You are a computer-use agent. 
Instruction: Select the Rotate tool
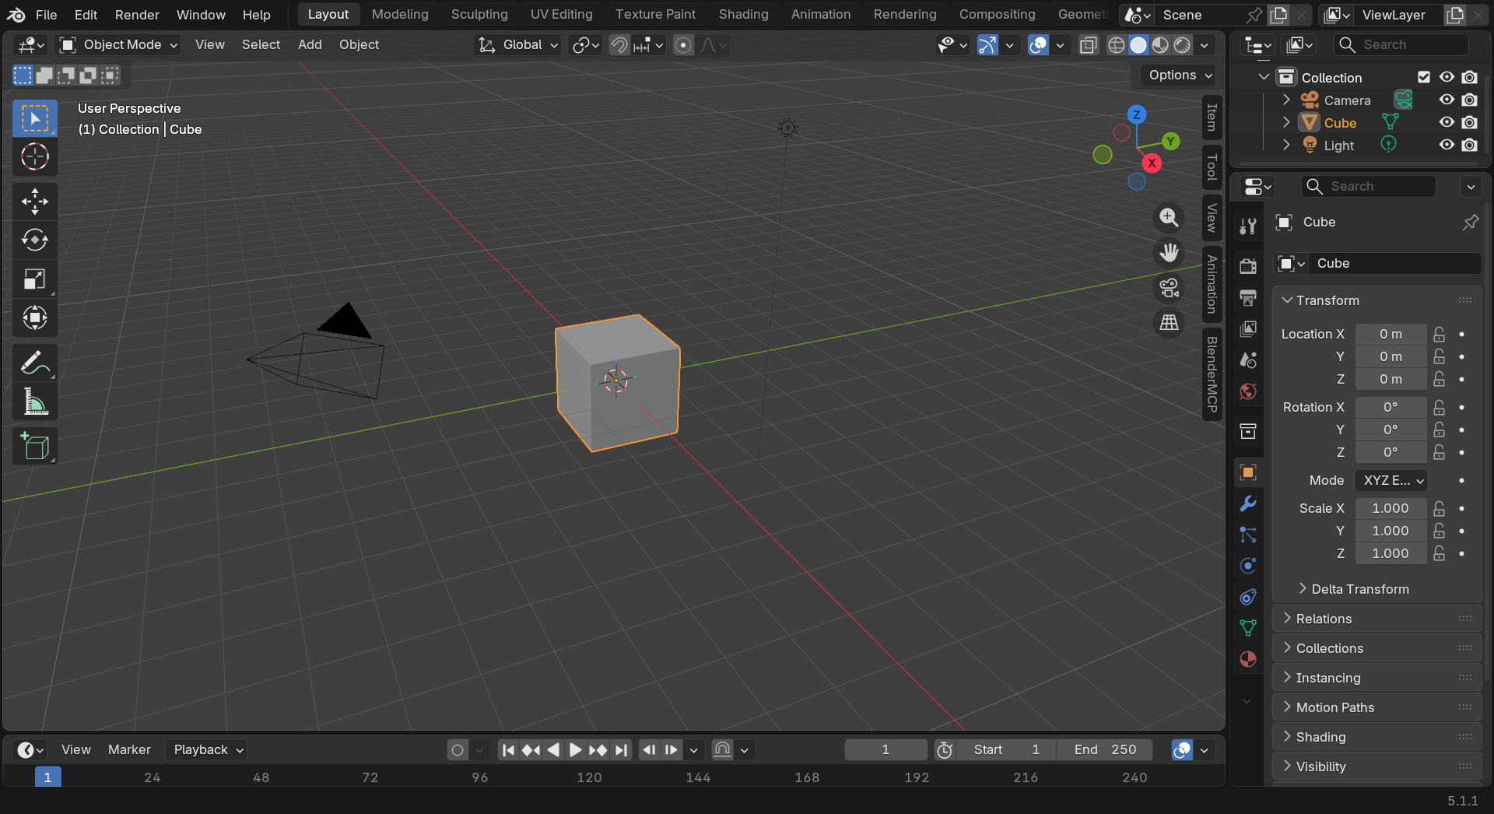coord(34,240)
